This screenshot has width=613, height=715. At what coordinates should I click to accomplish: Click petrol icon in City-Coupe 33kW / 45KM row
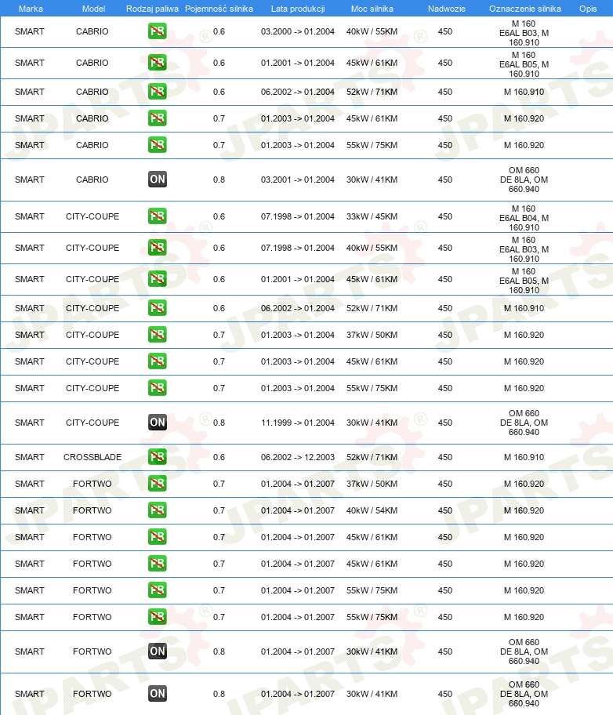158,216
